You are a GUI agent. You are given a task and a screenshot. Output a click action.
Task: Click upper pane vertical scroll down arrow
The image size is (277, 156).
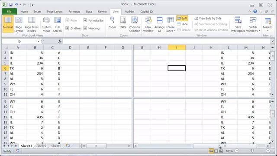tap(272, 94)
